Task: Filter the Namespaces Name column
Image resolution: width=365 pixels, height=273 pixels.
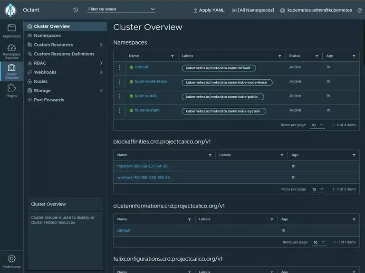Action: click(x=172, y=56)
